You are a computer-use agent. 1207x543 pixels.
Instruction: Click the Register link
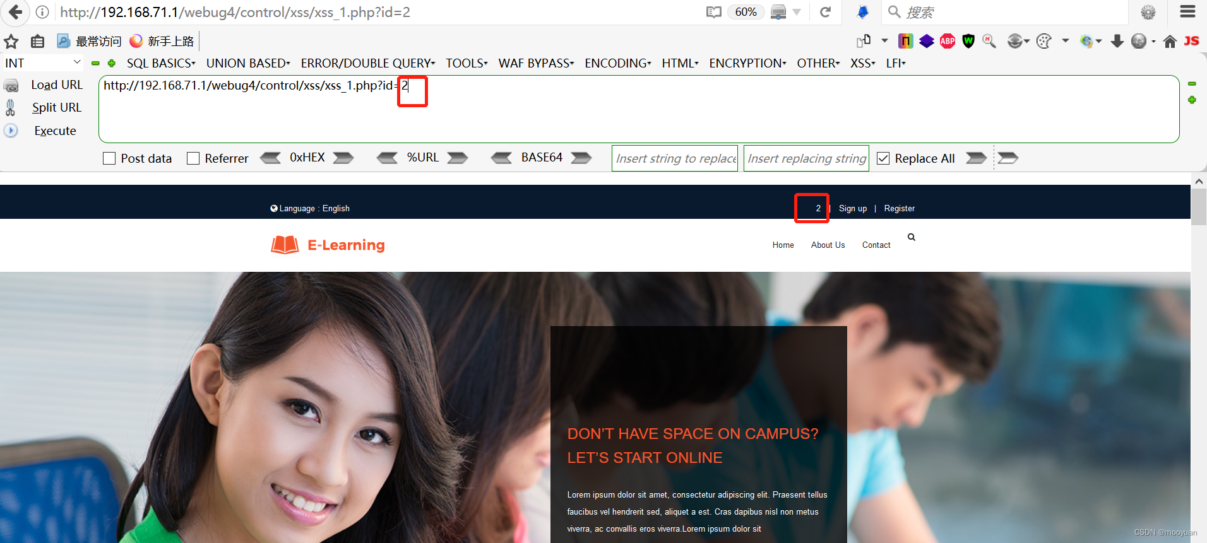pyautogui.click(x=899, y=209)
